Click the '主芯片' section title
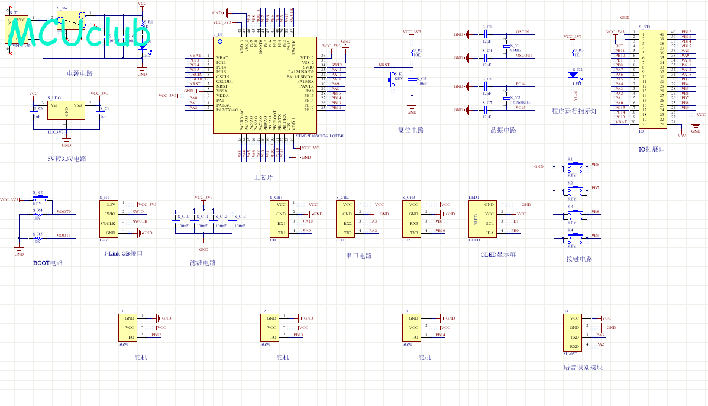 tap(263, 178)
